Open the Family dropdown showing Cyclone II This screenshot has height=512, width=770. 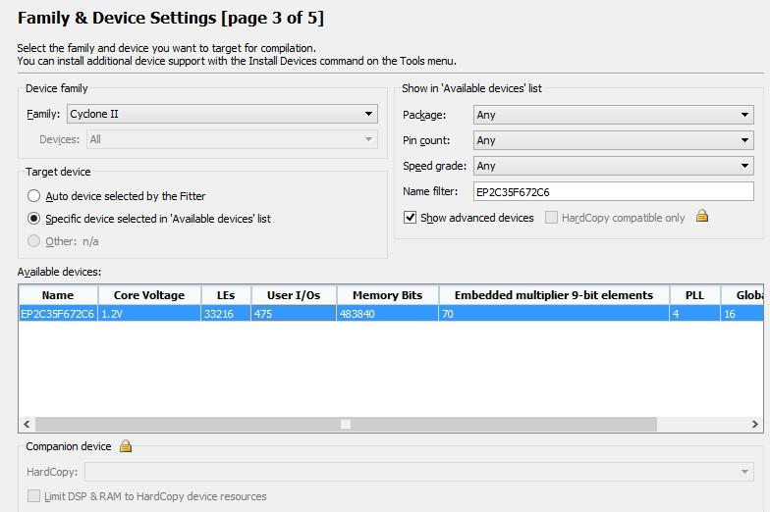click(222, 114)
